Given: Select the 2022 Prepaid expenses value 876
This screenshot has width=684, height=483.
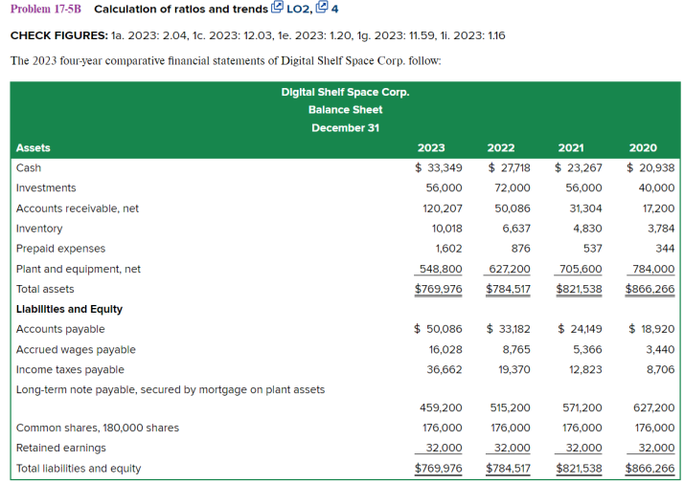Looking at the screenshot, I should click(x=521, y=249).
